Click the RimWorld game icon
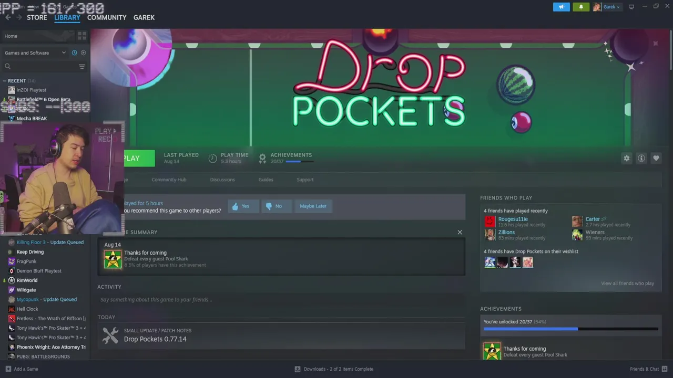This screenshot has height=378, width=673. (x=12, y=280)
